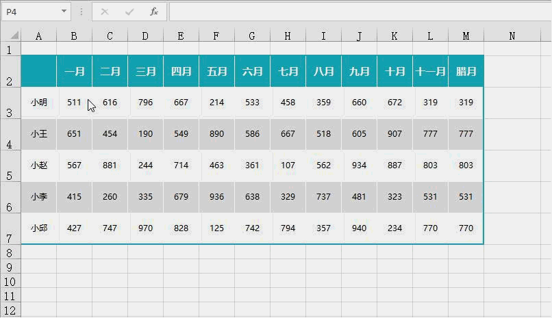Click the 二月 header cell
Viewport: 552px width, 318px height.
[x=110, y=71]
